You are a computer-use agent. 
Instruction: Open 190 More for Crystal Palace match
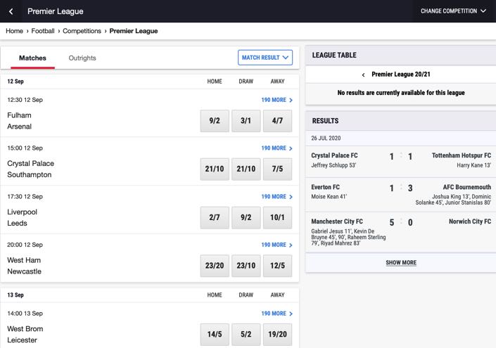coord(276,148)
